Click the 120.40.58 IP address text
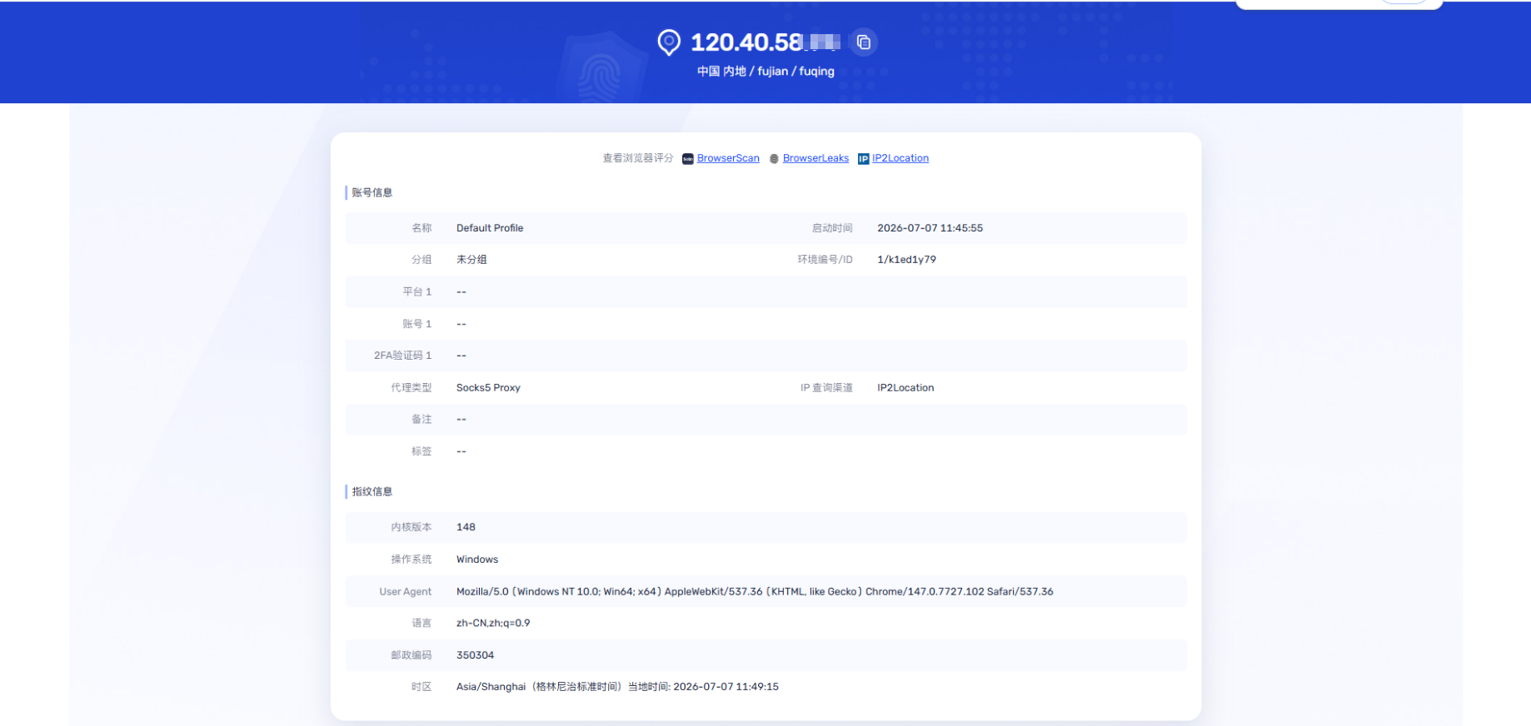Viewport: 1531px width, 726px height. pyautogui.click(x=765, y=42)
